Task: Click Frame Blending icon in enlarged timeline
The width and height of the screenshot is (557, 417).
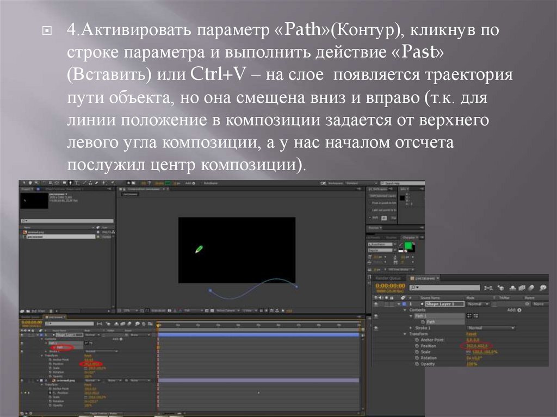Action: coord(522,288)
